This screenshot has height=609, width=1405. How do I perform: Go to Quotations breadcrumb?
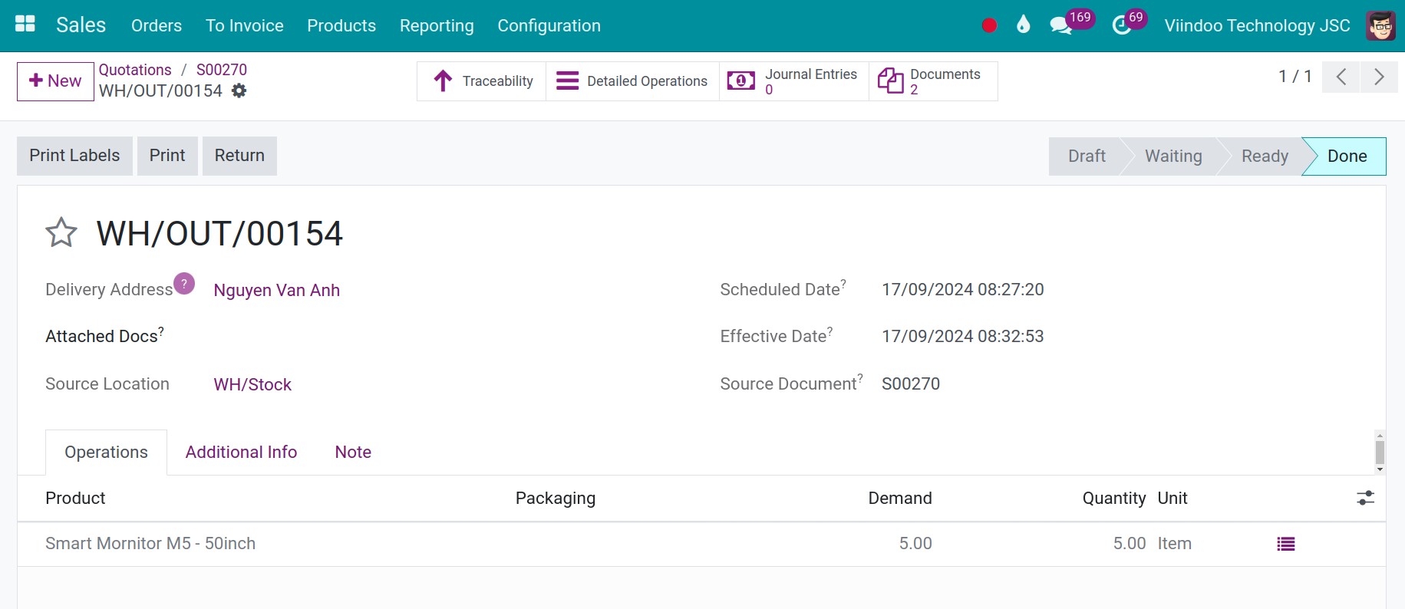tap(135, 70)
